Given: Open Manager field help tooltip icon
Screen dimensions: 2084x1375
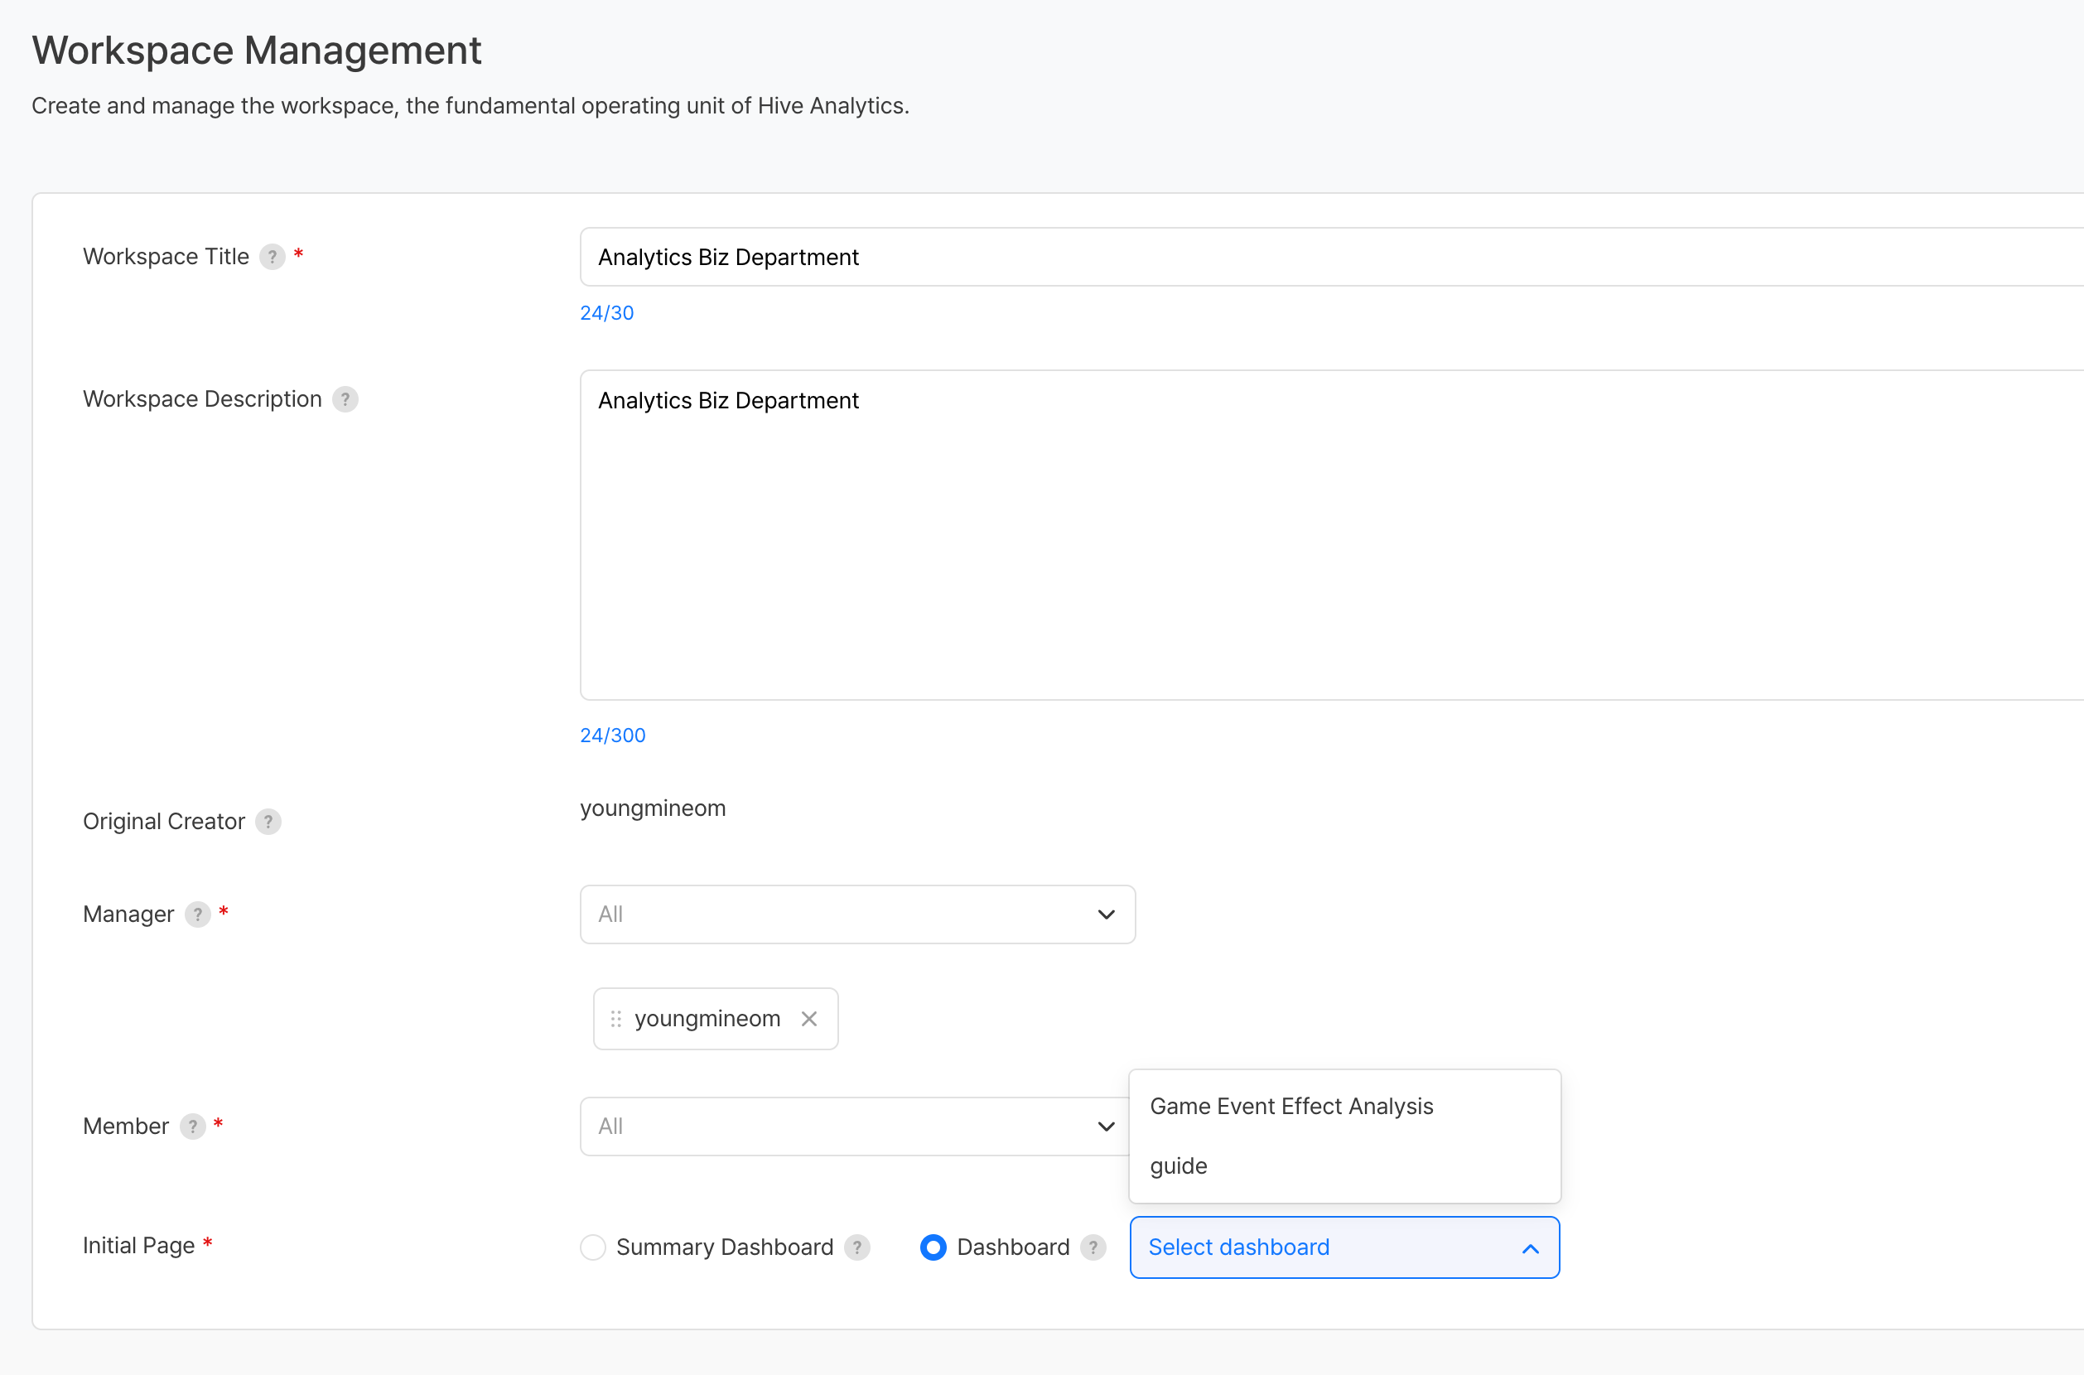Looking at the screenshot, I should click(x=198, y=914).
